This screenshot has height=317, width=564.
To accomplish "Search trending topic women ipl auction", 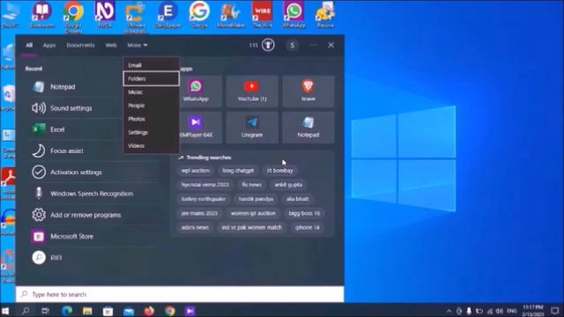I will [x=253, y=213].
